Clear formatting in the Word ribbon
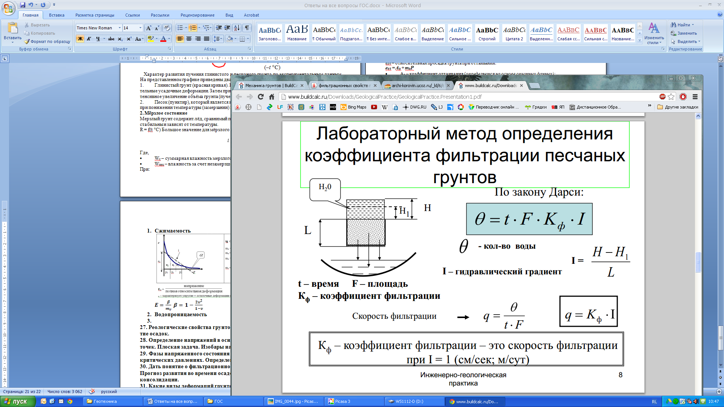 167,28
